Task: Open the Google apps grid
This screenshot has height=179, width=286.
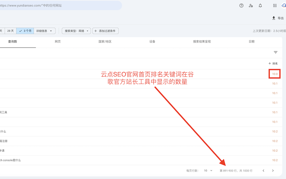Action: [275, 6]
